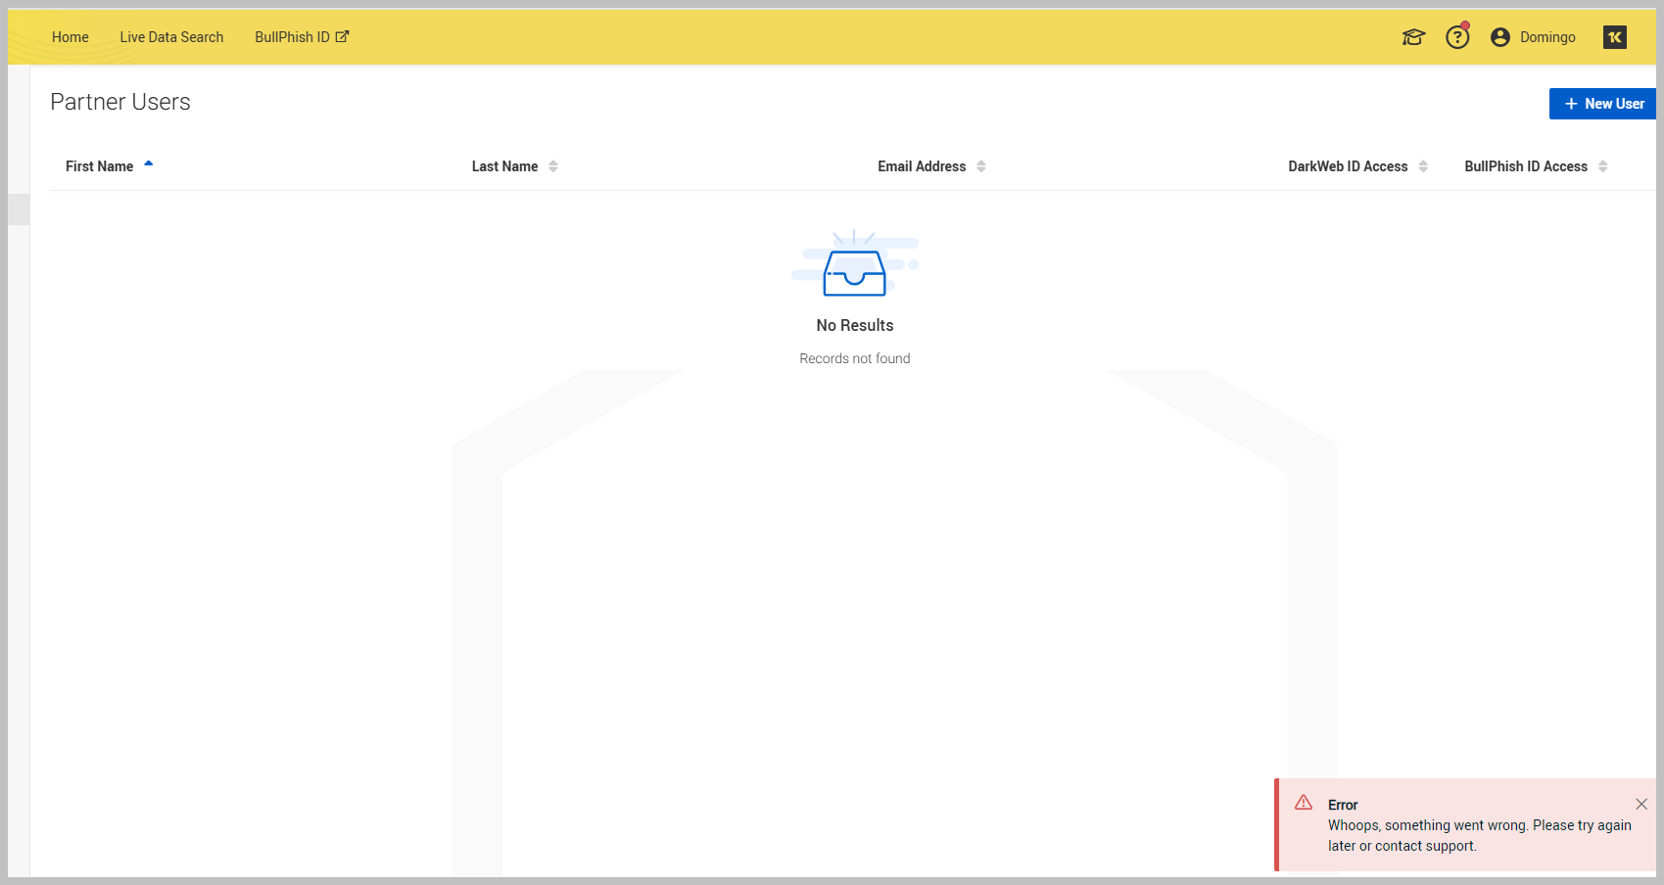This screenshot has width=1664, height=885.
Task: Toggle First Name sort arrow
Action: (149, 164)
